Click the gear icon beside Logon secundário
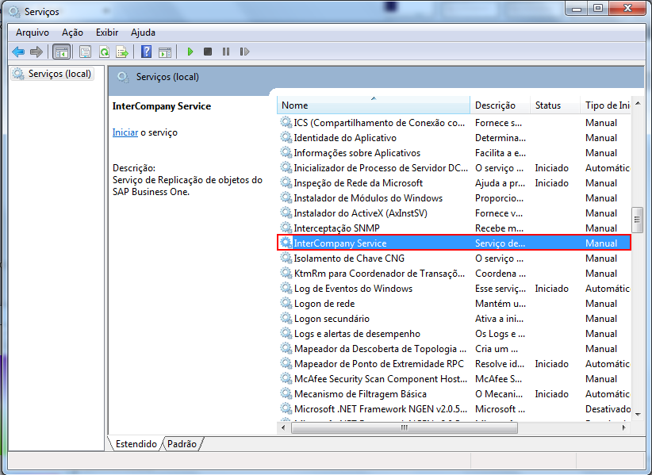 pyautogui.click(x=286, y=318)
